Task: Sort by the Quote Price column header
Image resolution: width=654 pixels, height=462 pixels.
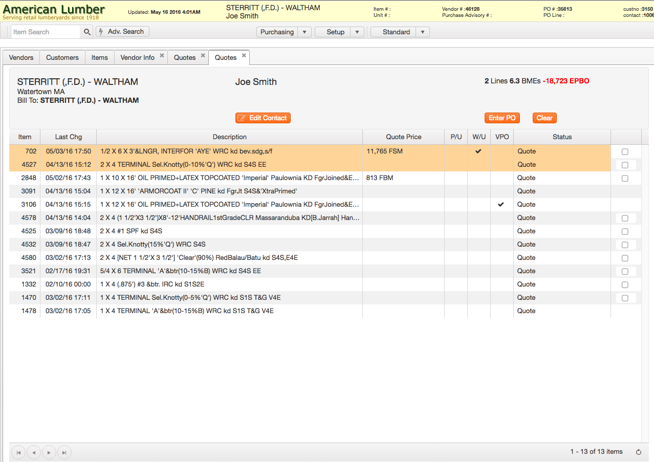Action: [404, 137]
